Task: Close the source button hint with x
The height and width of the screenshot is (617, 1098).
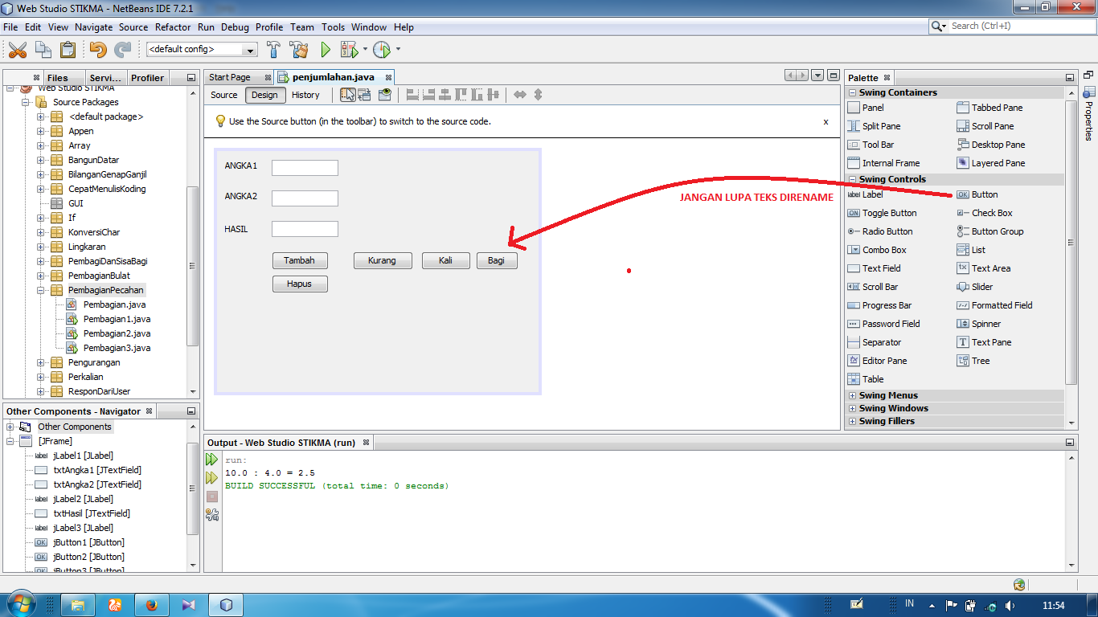Action: [x=826, y=122]
